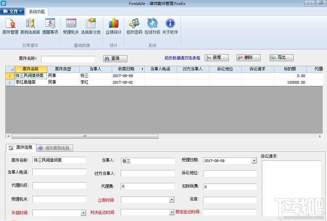Viewport: 327px width, 221px height.
Task: Click the 当事人电话 column header
Action: 160,69
